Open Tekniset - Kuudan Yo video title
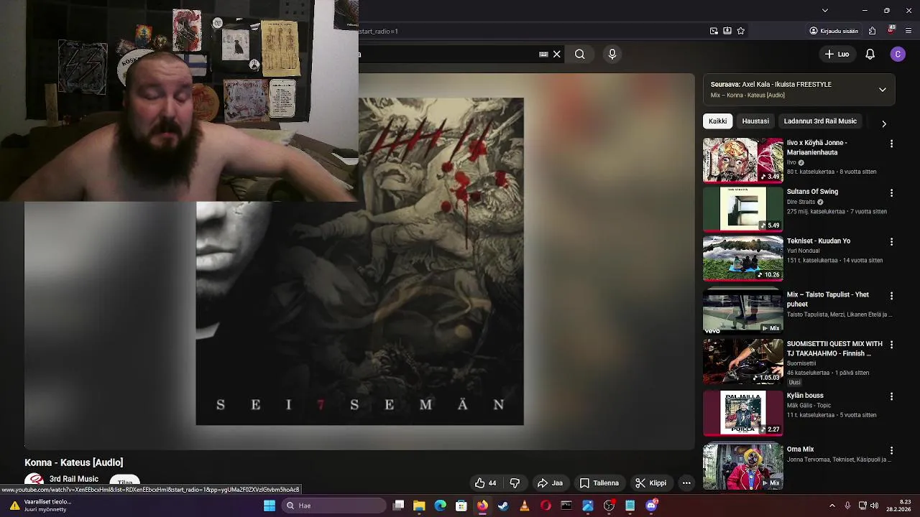The image size is (920, 517). (819, 241)
